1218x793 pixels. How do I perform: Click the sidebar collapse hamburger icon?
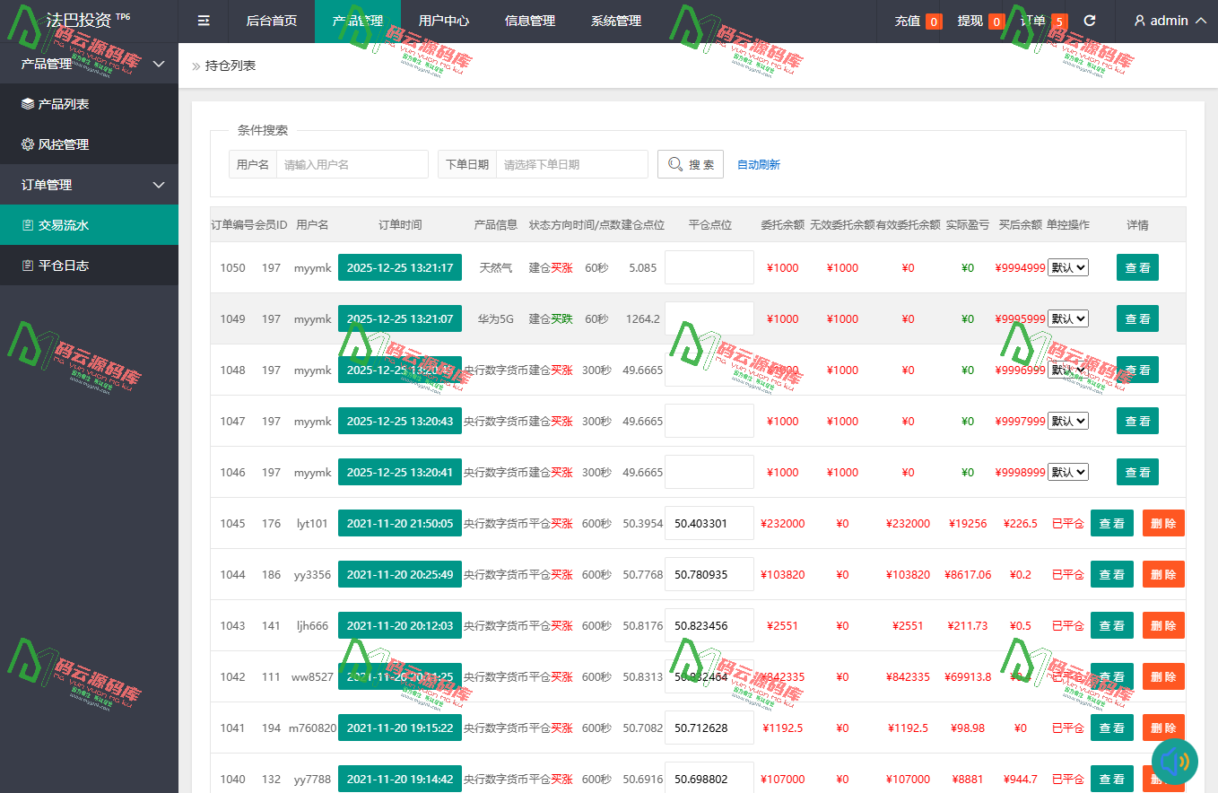click(x=204, y=21)
